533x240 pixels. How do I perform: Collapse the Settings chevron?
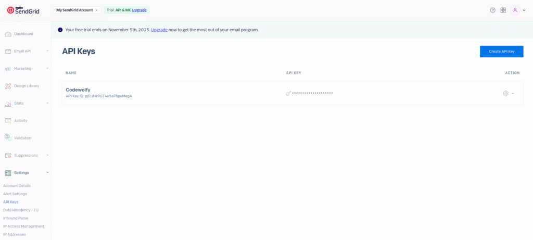(47, 172)
